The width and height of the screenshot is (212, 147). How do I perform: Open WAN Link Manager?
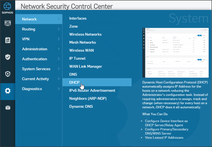pos(86,66)
